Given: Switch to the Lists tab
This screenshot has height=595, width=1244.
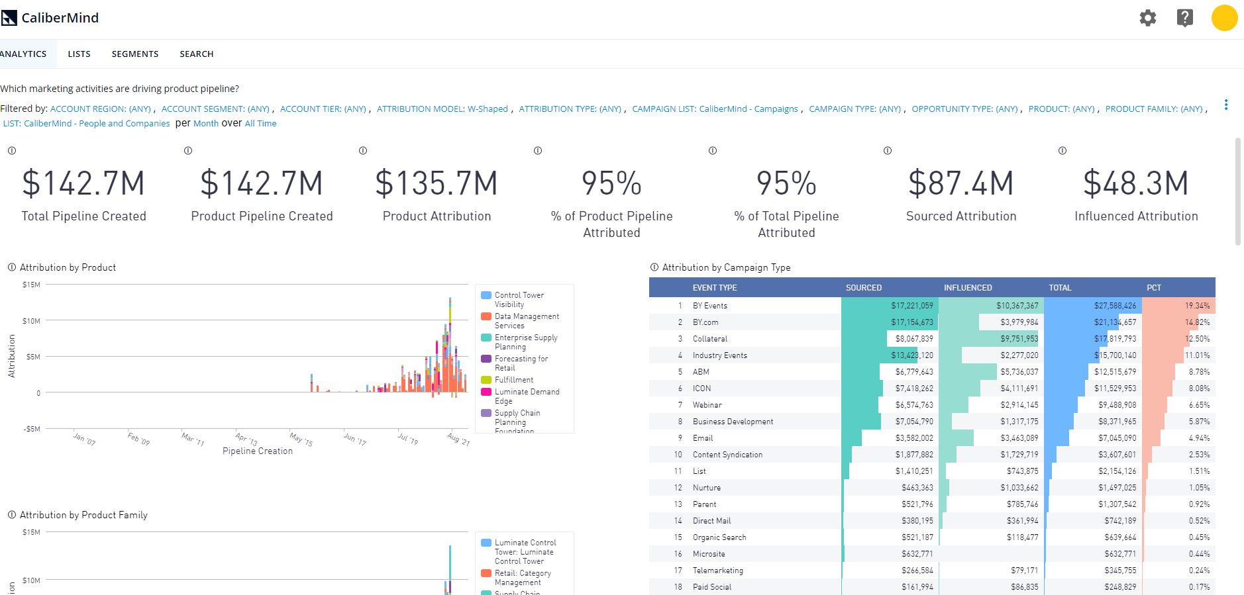Looking at the screenshot, I should pyautogui.click(x=79, y=54).
